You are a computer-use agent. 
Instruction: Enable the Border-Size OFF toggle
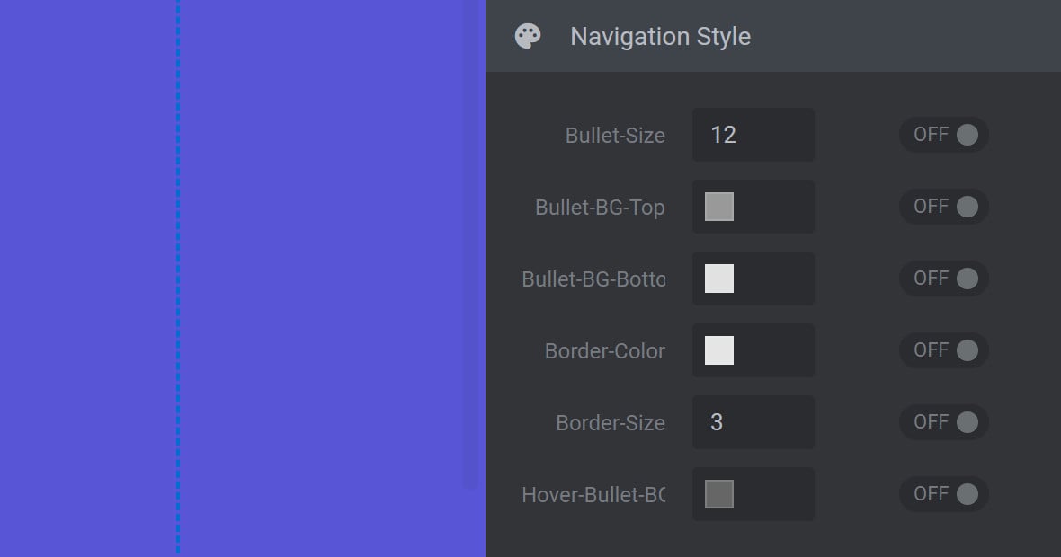944,422
